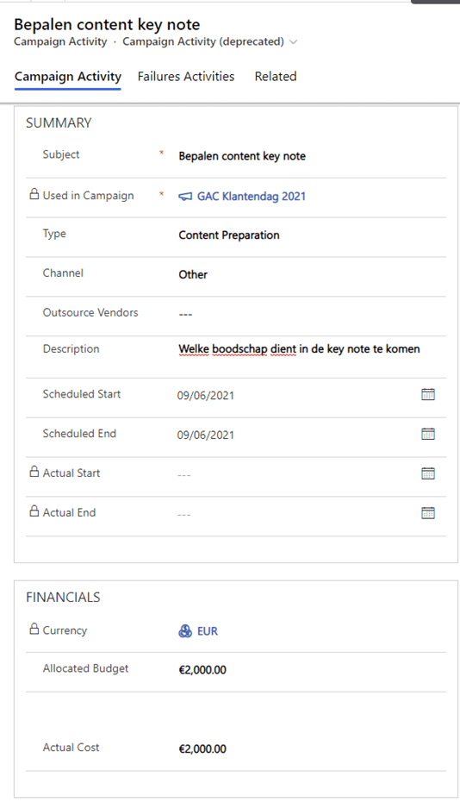The height and width of the screenshot is (802, 460).
Task: Open Scheduled Start calendar picker
Action: [x=428, y=394]
